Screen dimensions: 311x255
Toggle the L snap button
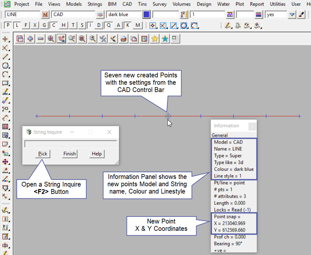click(x=17, y=25)
